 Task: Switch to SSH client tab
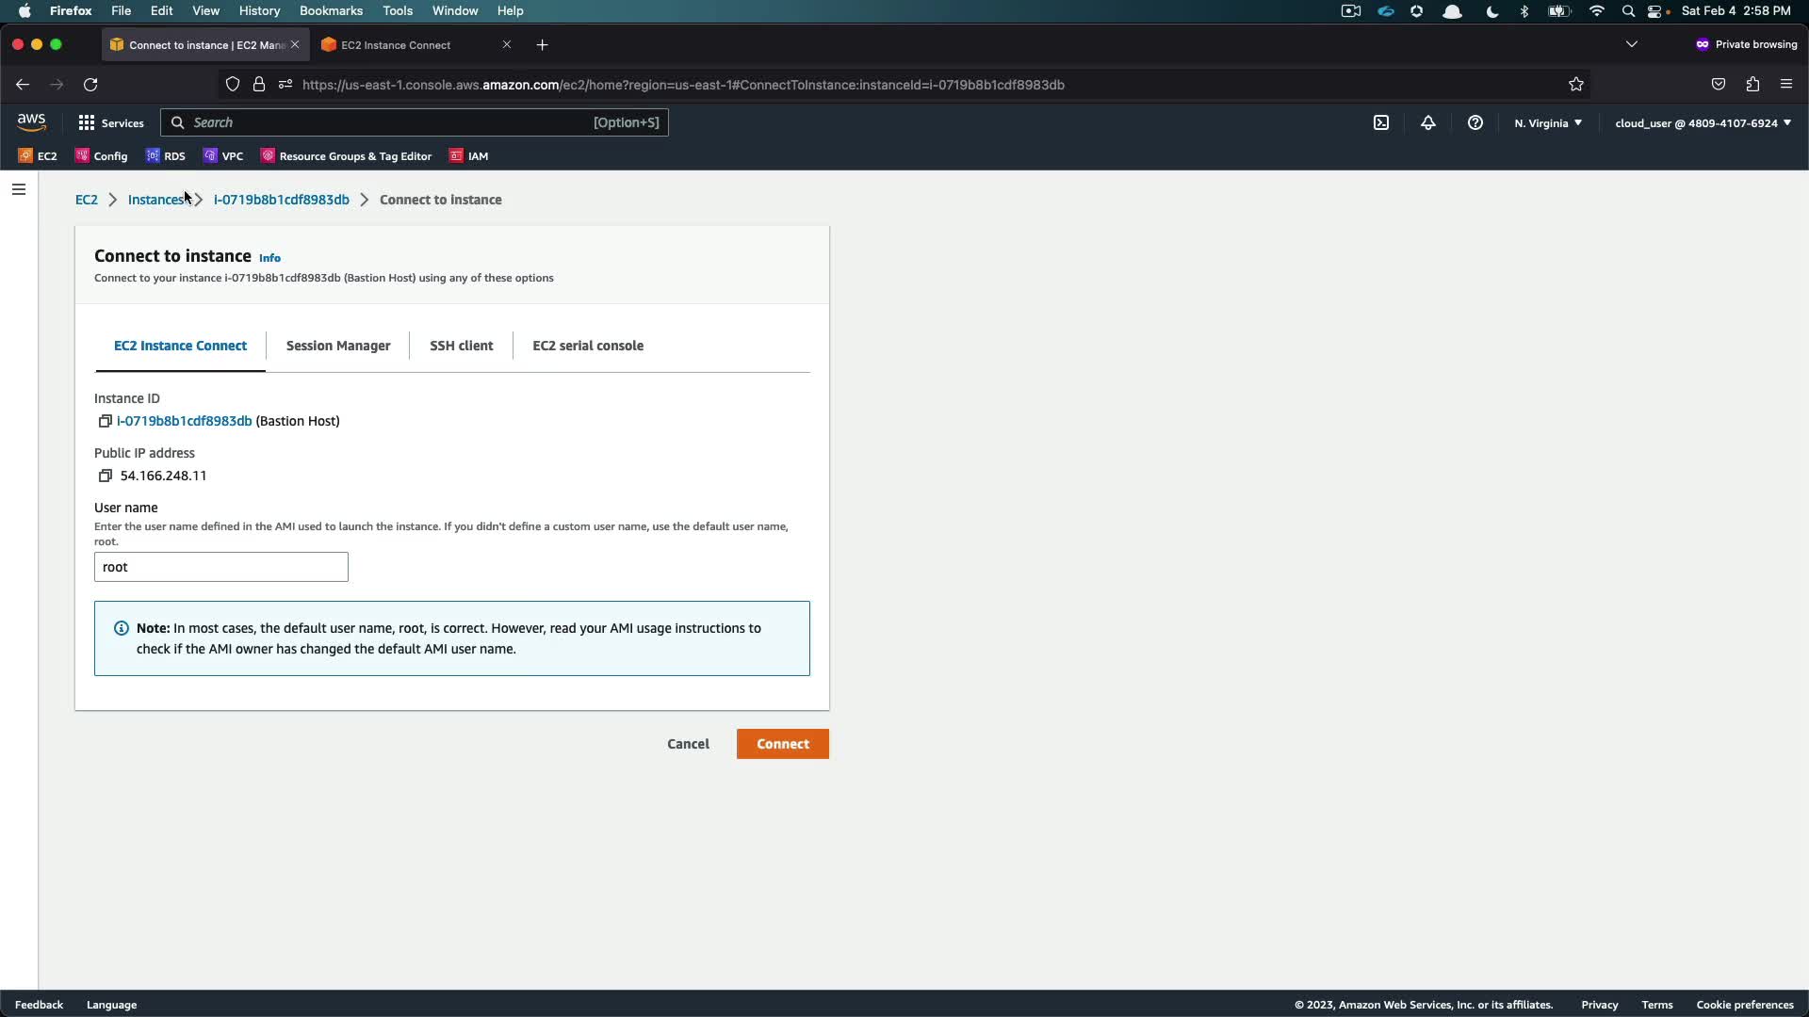(461, 346)
